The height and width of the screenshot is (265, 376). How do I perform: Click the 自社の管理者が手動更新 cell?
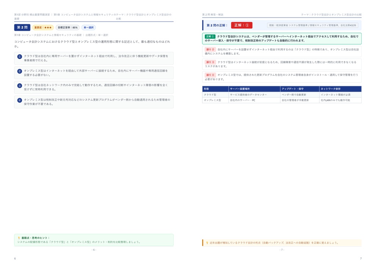click(x=300, y=100)
